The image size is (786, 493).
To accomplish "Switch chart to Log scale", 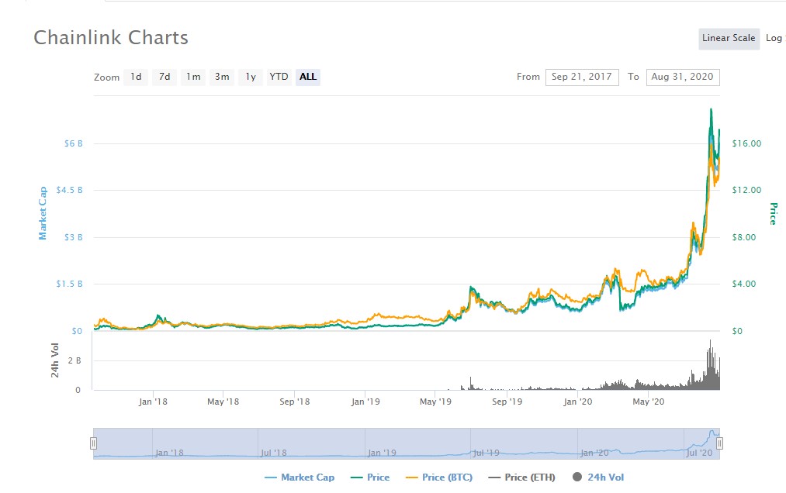I will point(774,38).
